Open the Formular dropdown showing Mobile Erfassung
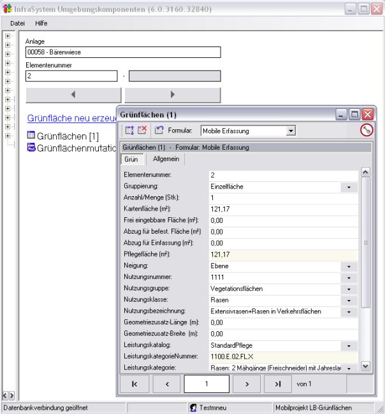This screenshot has height=414, width=385. 291,131
